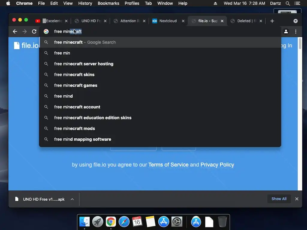
Task: Choose free minecraft education edition skins suggestion
Action: coord(160,117)
